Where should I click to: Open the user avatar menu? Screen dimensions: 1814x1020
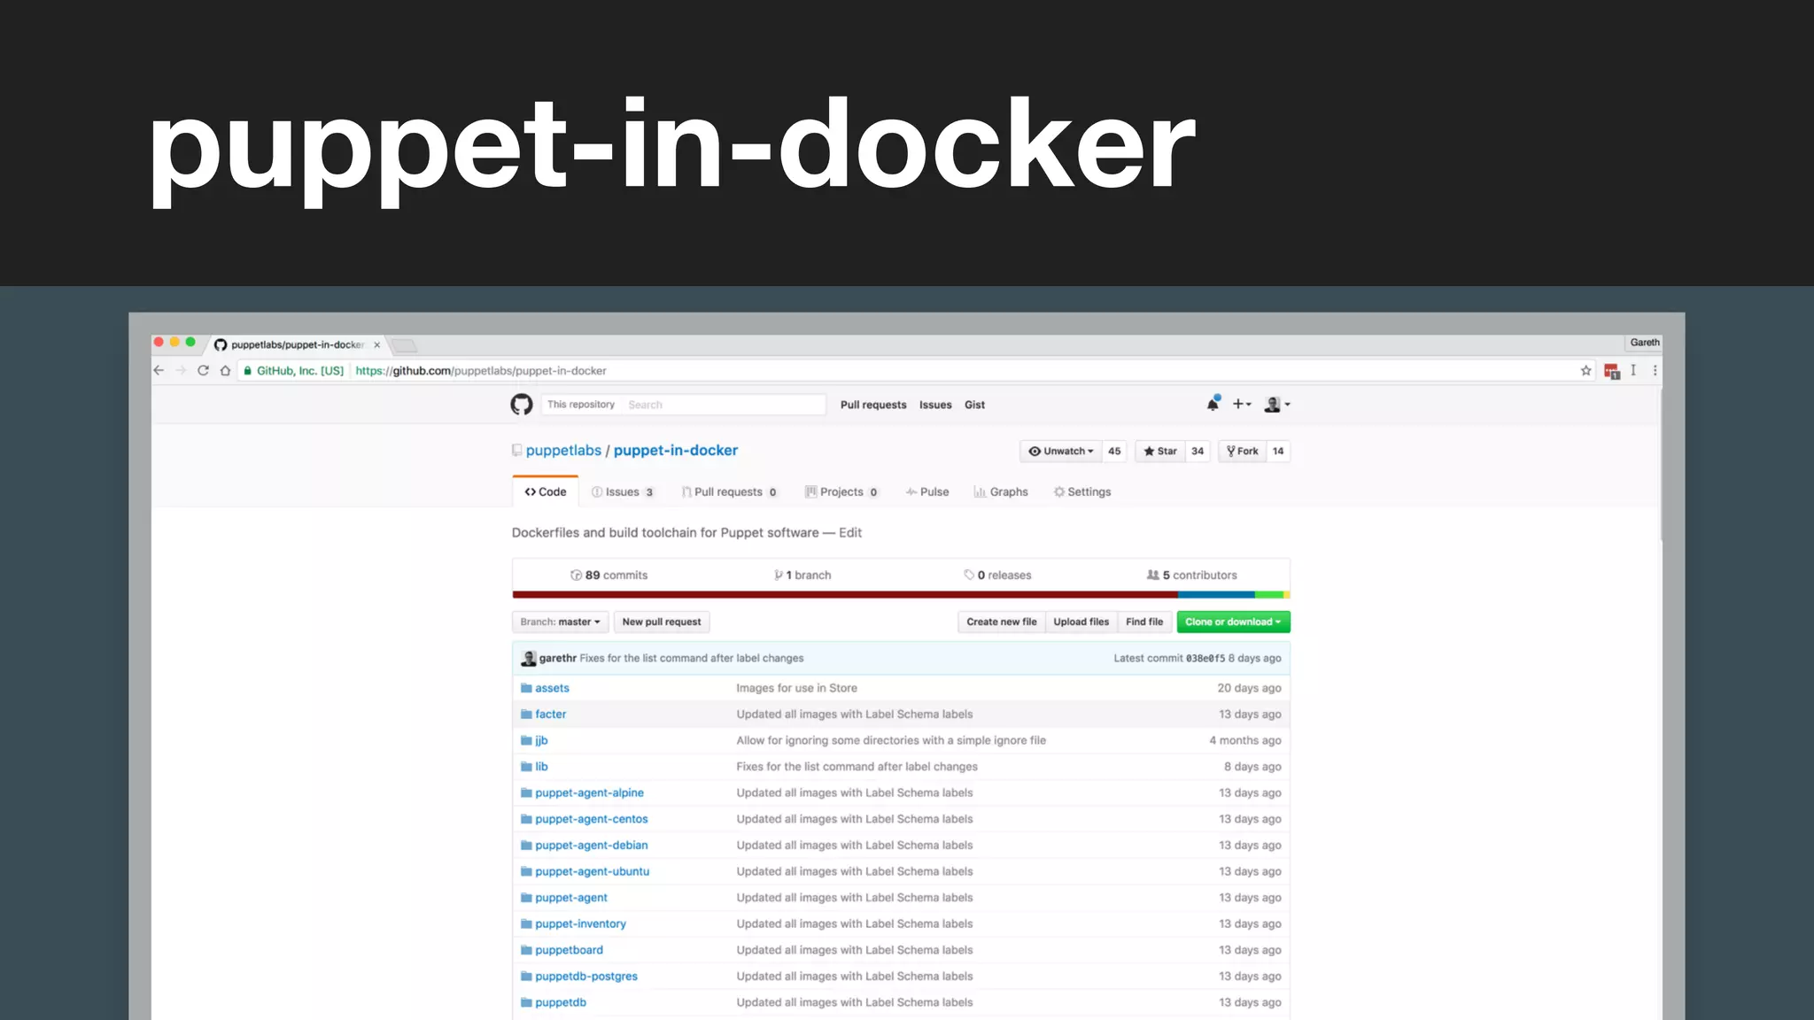[x=1277, y=404]
